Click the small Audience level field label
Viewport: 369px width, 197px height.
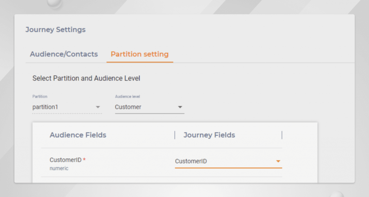[x=127, y=97]
